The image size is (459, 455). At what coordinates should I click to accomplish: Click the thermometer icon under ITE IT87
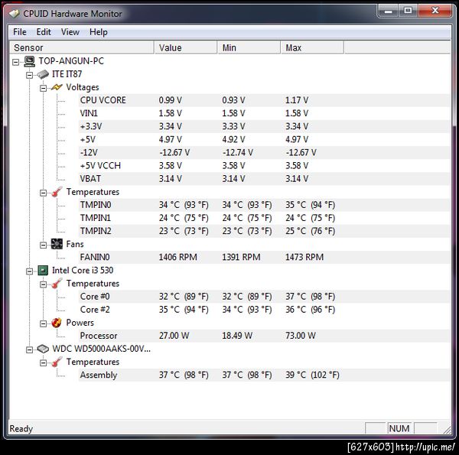tap(57, 192)
